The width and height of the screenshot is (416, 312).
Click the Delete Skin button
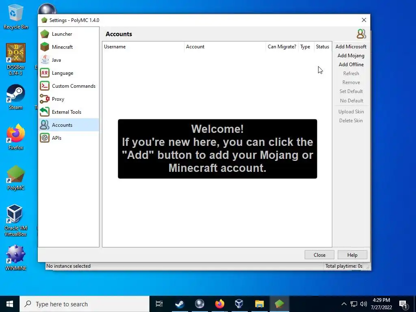(351, 121)
